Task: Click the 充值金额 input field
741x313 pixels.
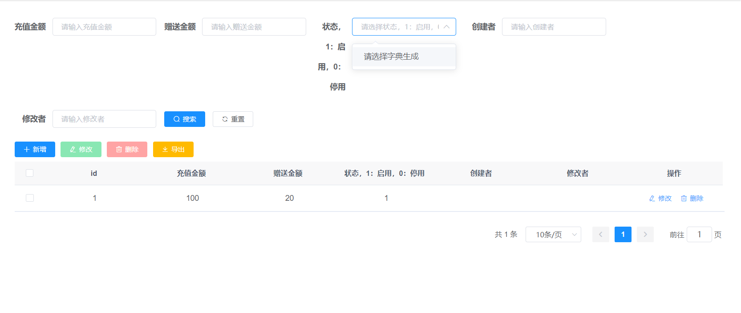Action: (104, 27)
